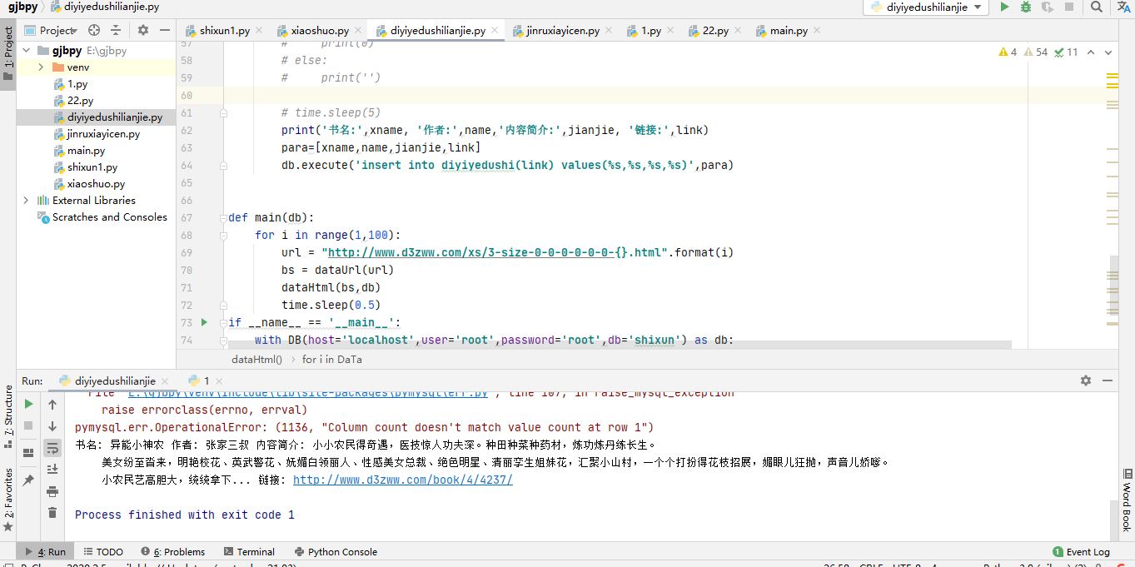
Task: Open d3zww.com book link in console
Action: pos(402,480)
